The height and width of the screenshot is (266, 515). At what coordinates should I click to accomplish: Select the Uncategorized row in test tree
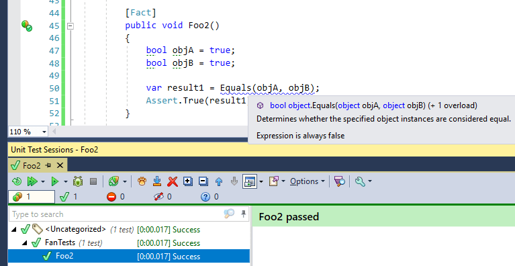coord(129,230)
